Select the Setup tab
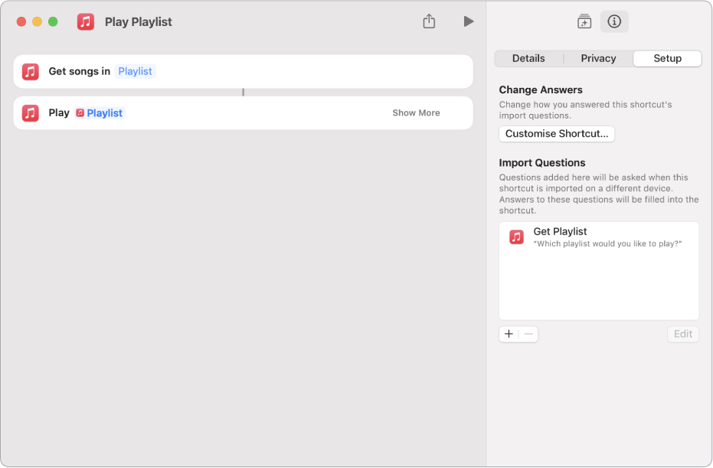713x468 pixels. pyautogui.click(x=667, y=59)
